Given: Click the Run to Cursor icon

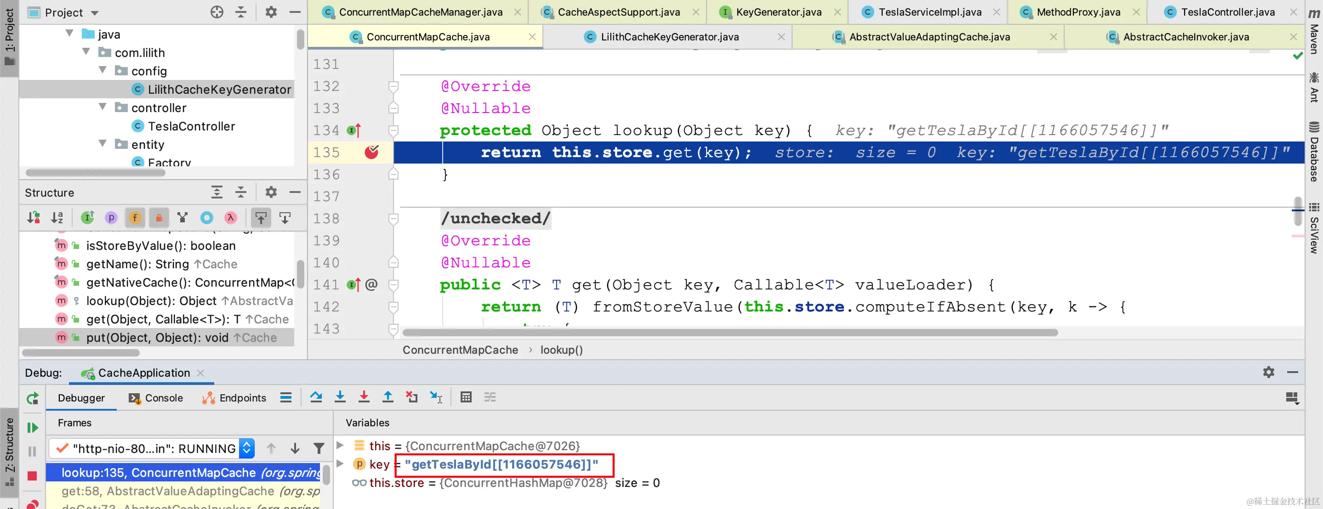Looking at the screenshot, I should pos(436,397).
